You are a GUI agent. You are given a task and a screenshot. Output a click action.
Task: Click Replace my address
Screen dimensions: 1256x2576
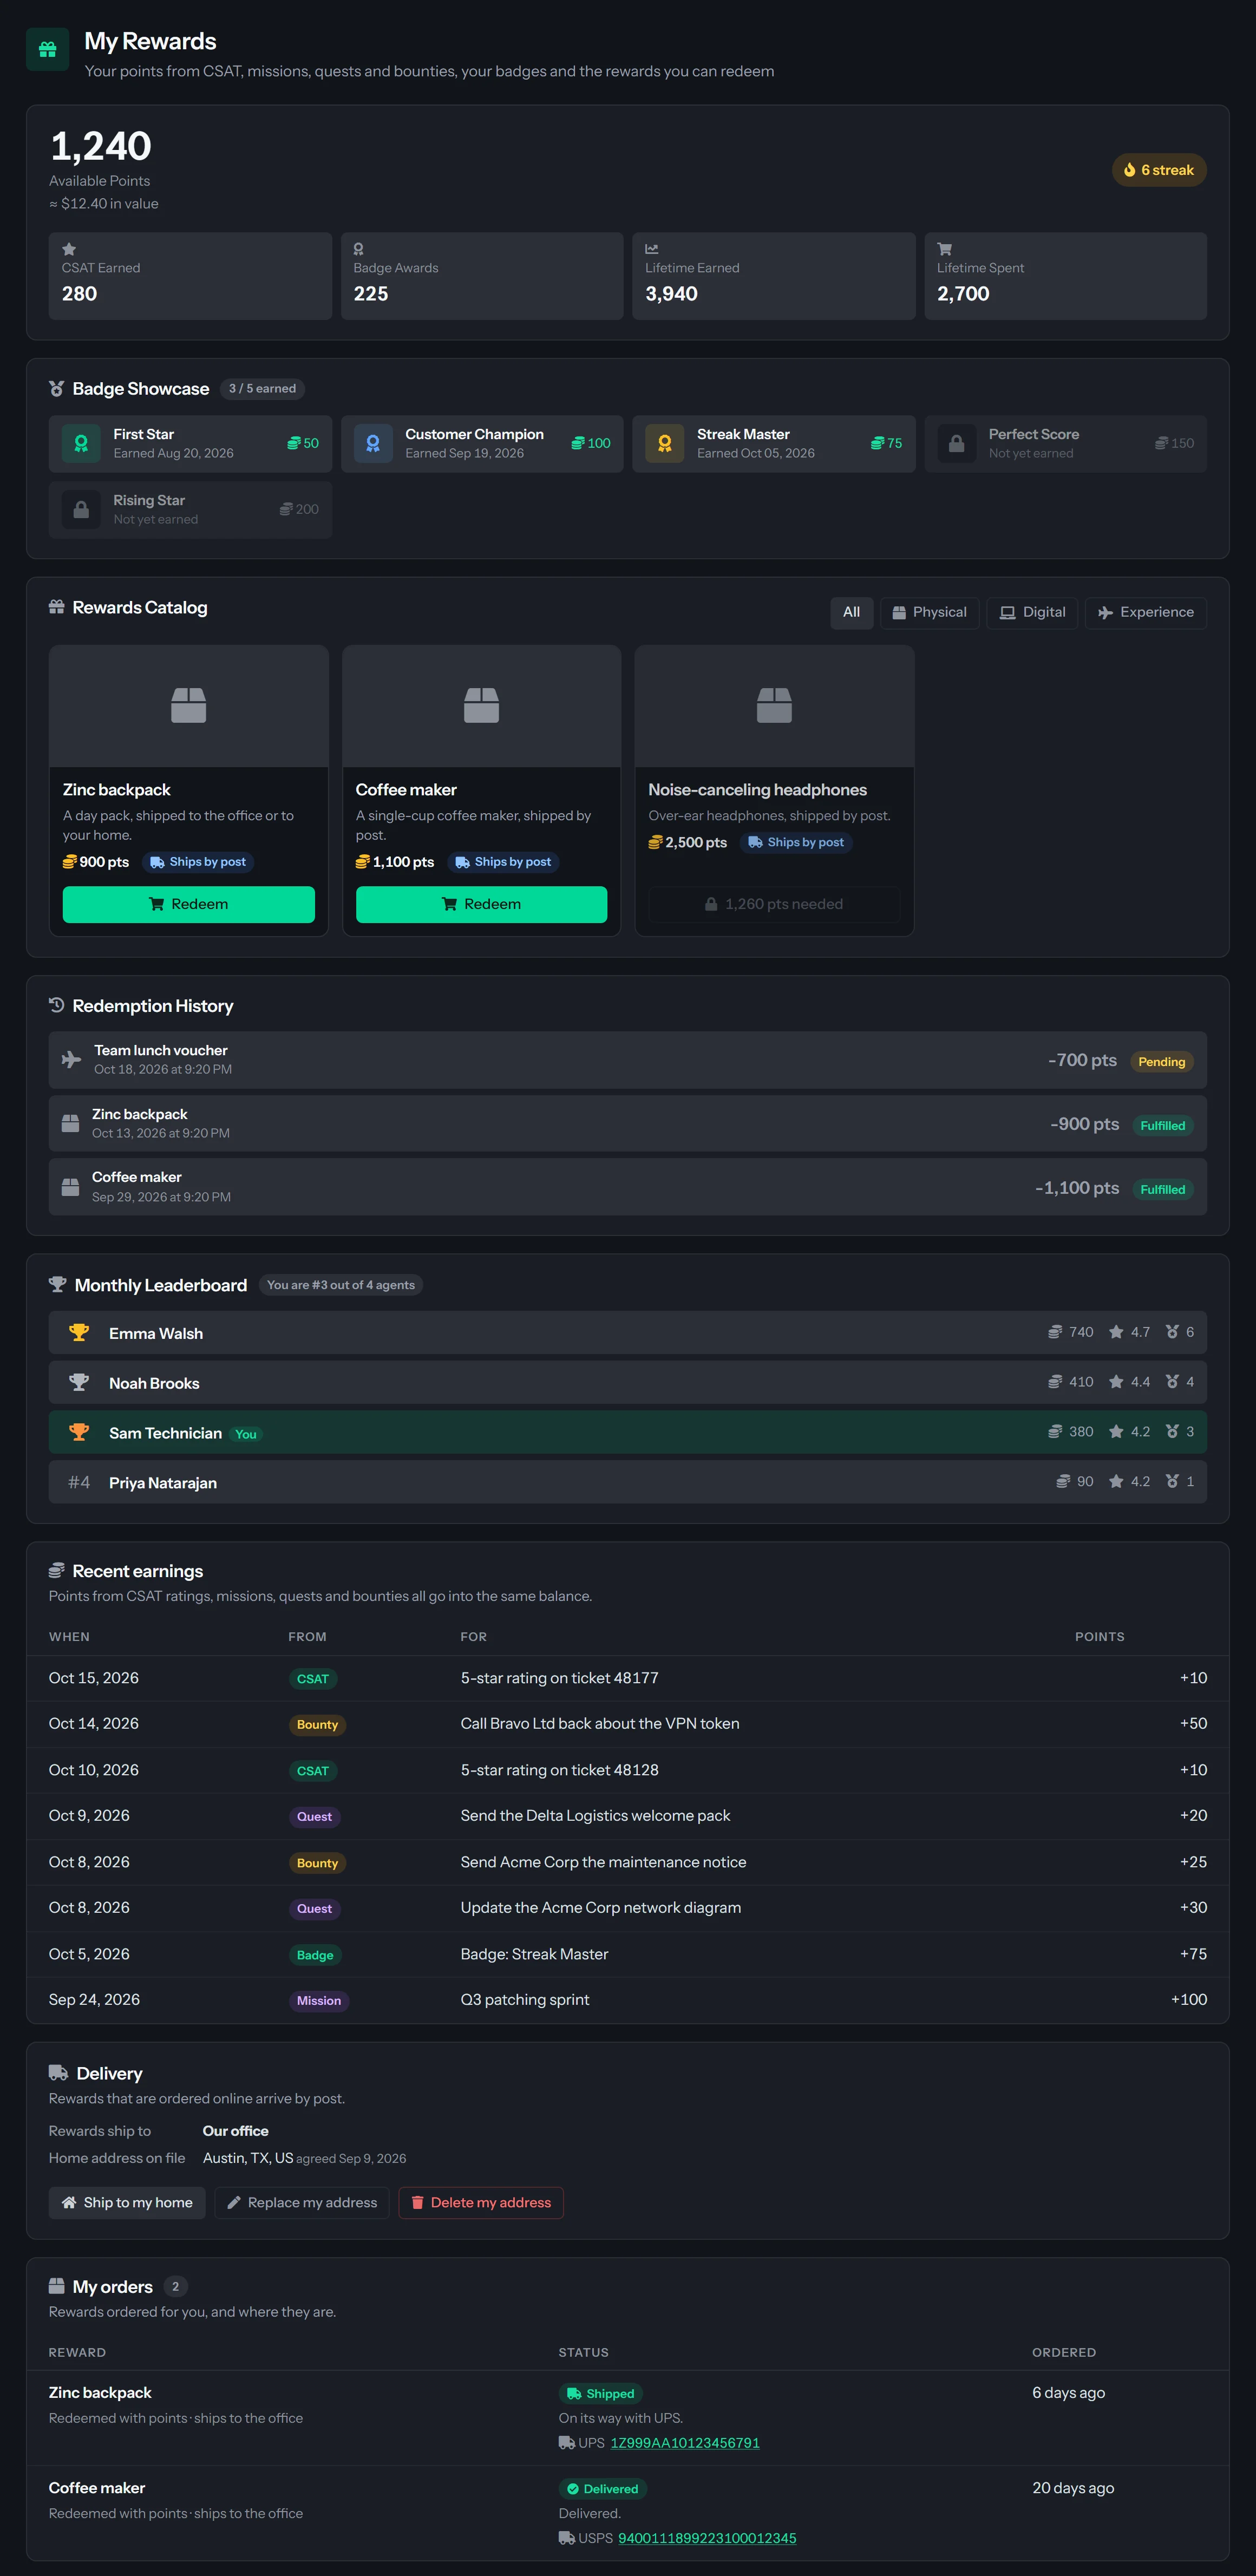pyautogui.click(x=302, y=2202)
